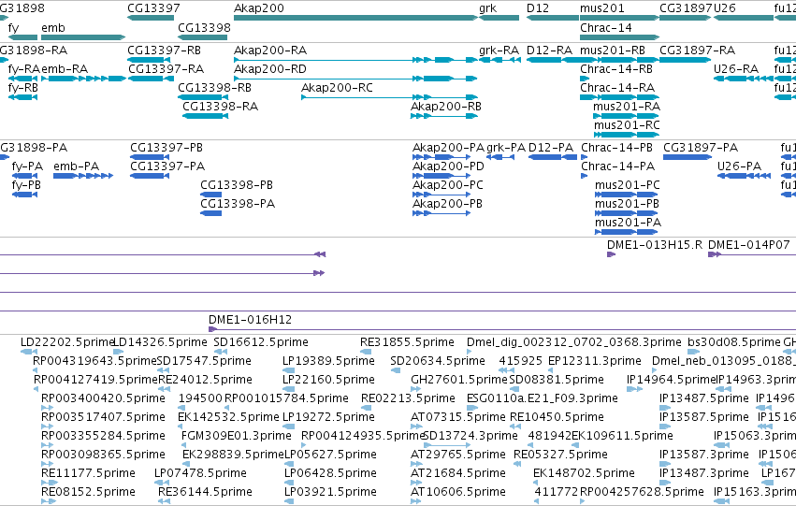The width and height of the screenshot is (796, 506).
Task: Click EST FGM309E01.3prime label
Action: (237, 436)
